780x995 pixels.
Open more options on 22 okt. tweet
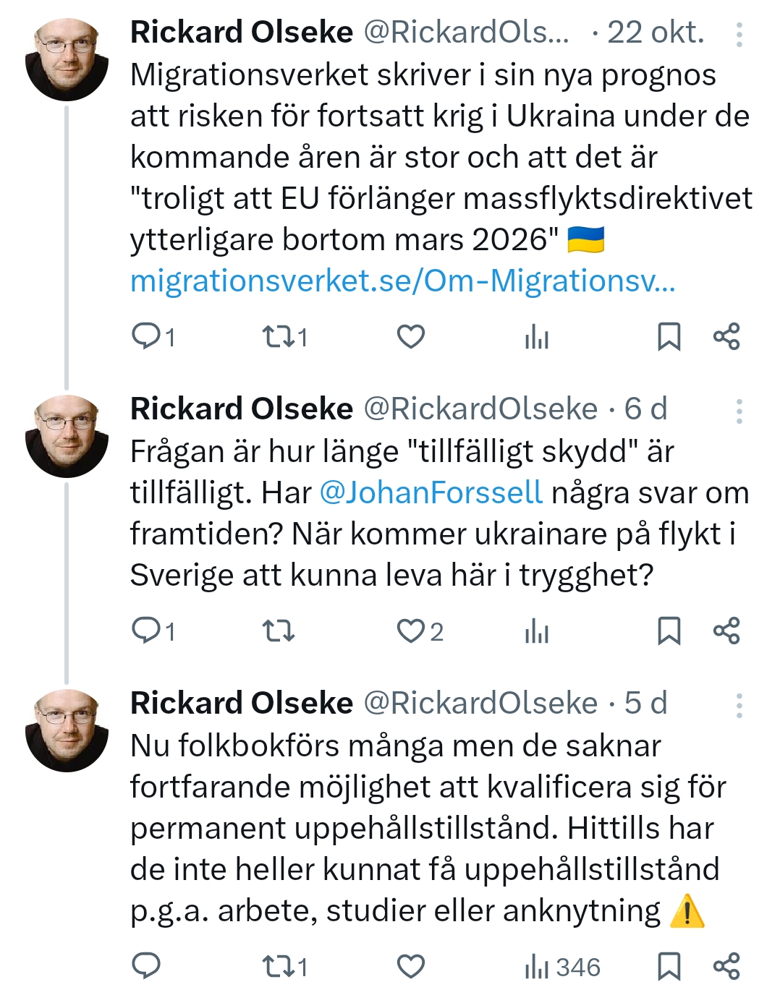point(739,34)
